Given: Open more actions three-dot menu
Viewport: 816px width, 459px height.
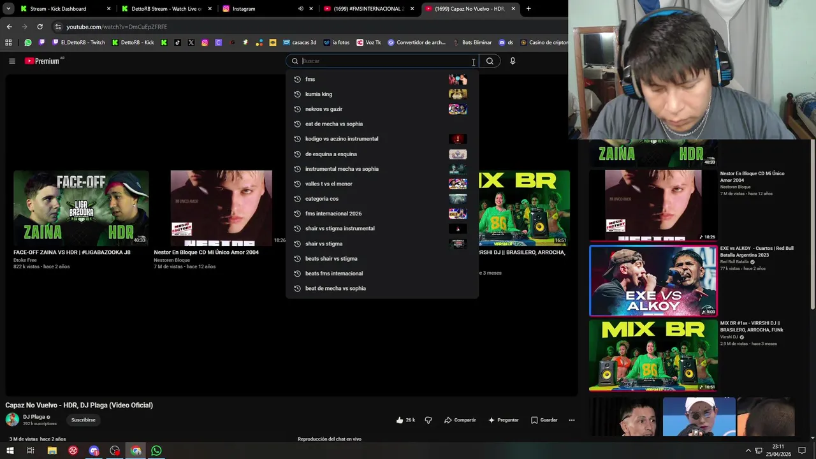Looking at the screenshot, I should (x=572, y=420).
